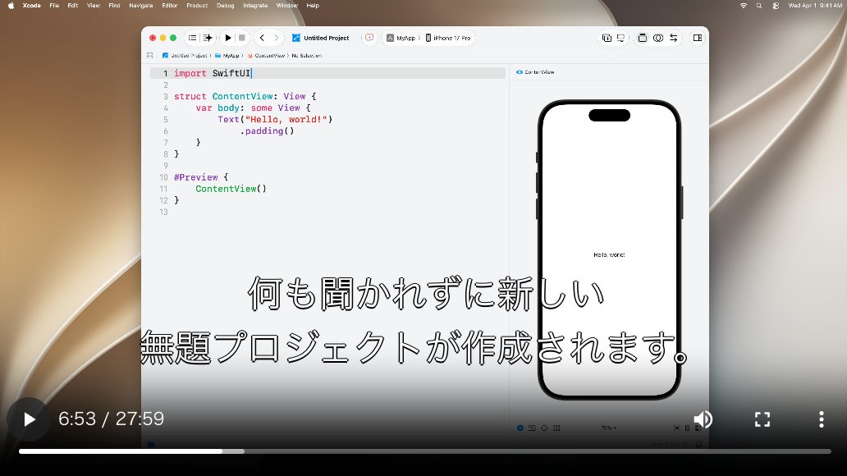
Task: Click the overlapping circles toolbar icon
Action: point(658,38)
